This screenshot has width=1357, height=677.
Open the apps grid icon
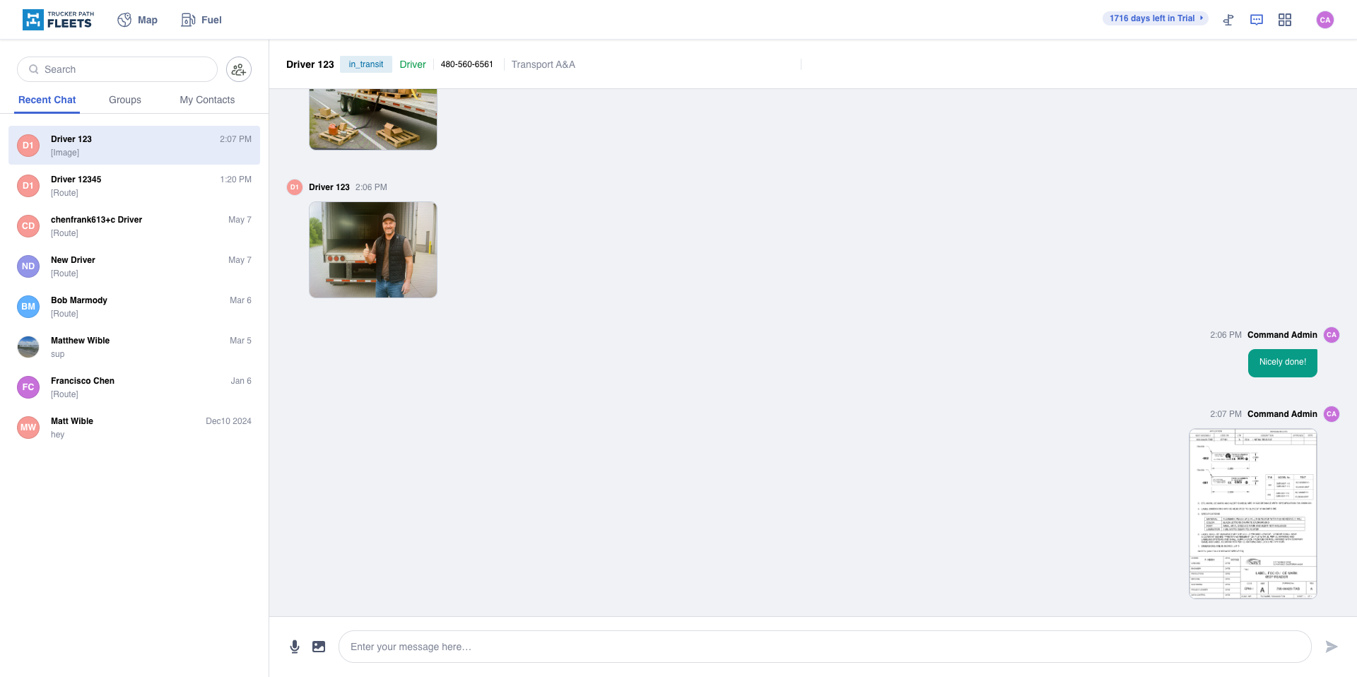click(1285, 20)
